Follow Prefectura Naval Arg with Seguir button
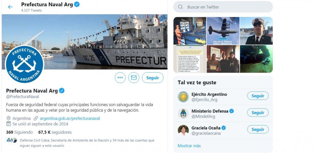 (153, 78)
